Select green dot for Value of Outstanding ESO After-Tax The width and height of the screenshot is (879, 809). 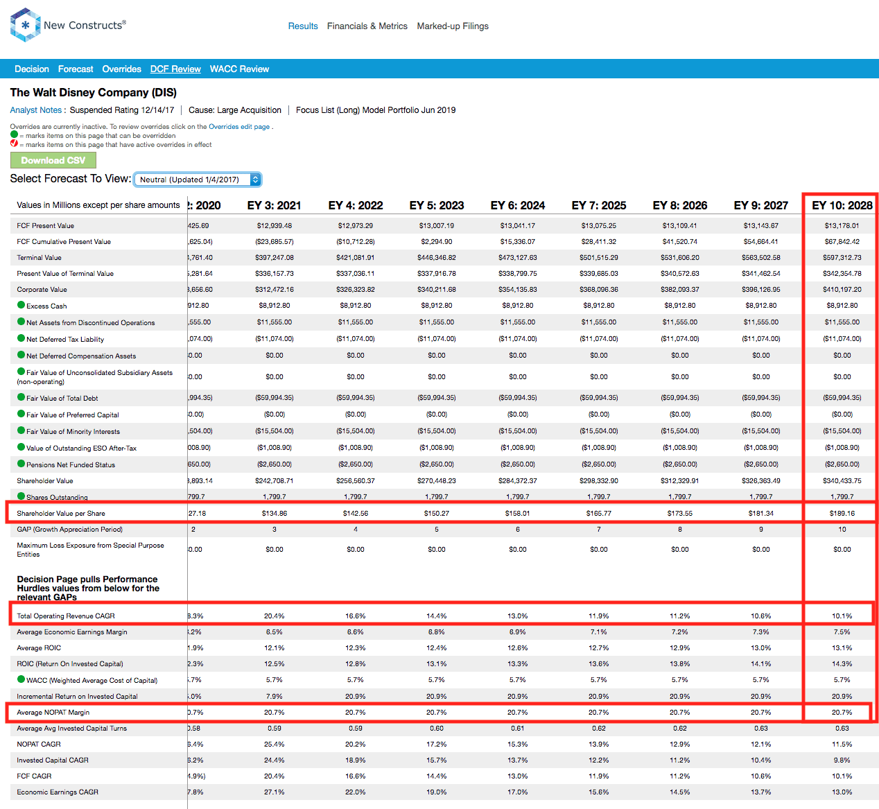point(21,447)
